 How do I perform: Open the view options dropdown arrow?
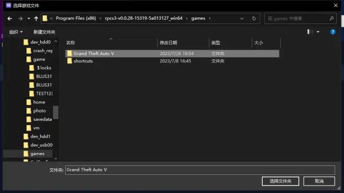(318, 32)
